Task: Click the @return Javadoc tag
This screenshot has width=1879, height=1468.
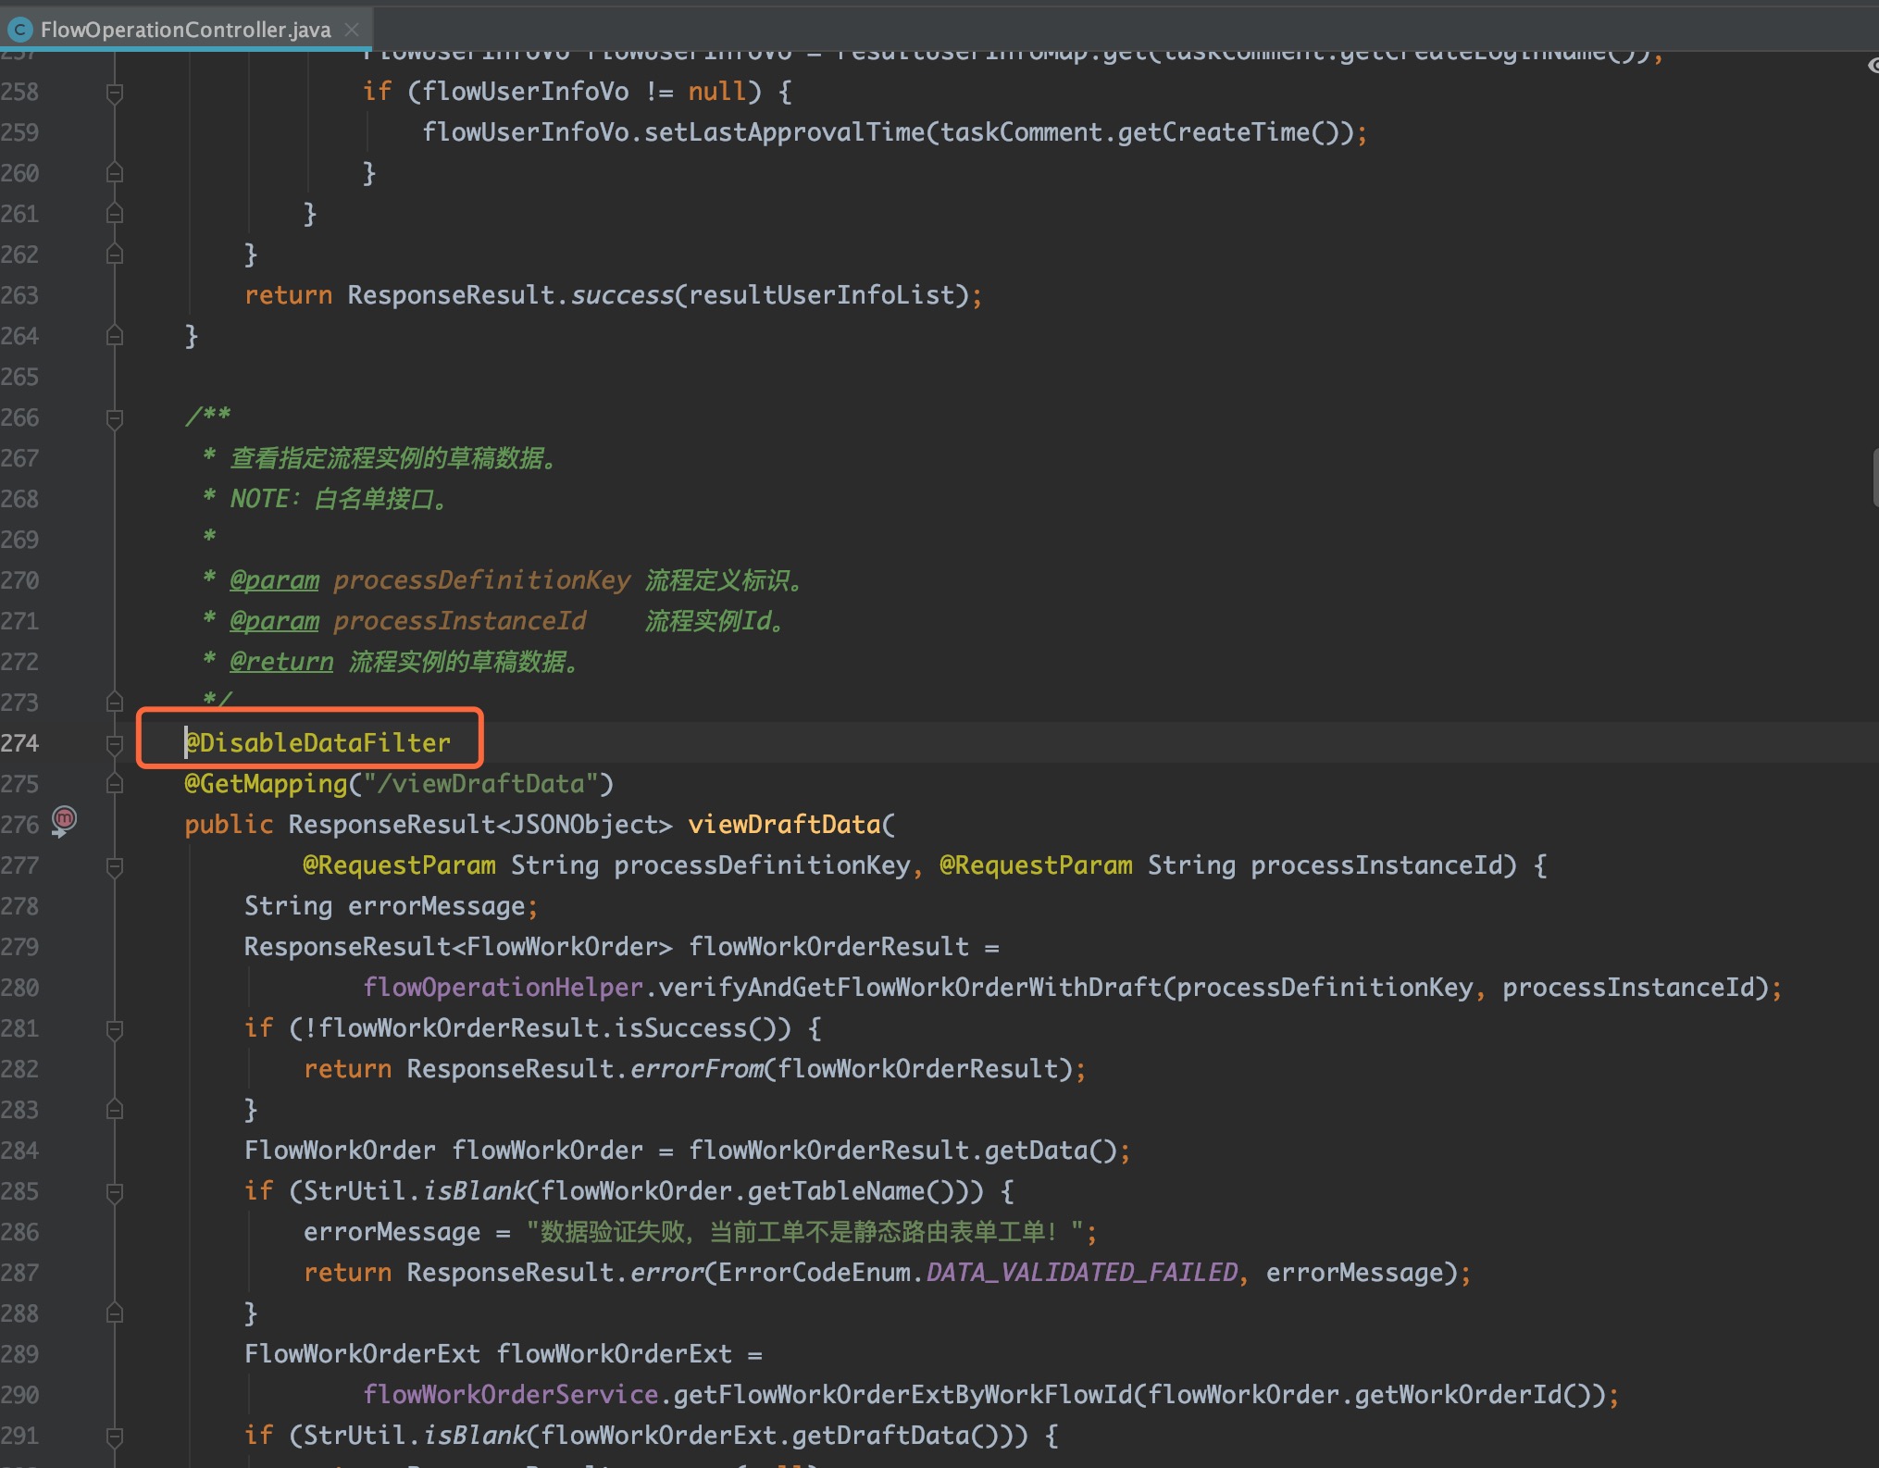Action: click(281, 662)
